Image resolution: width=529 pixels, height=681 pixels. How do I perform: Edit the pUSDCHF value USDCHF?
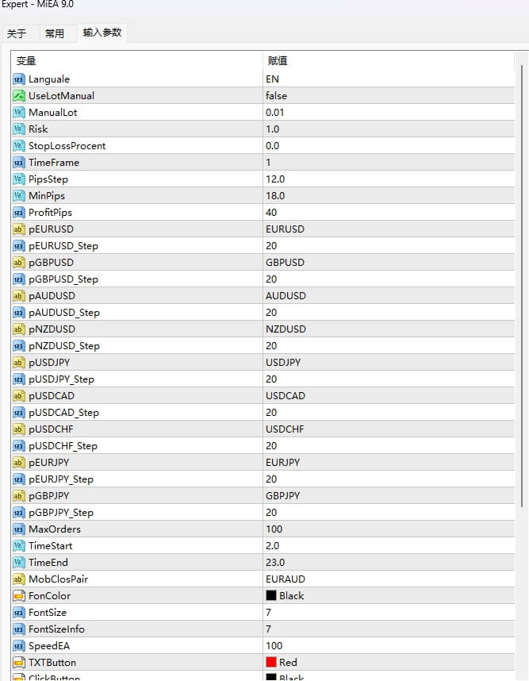click(389, 429)
